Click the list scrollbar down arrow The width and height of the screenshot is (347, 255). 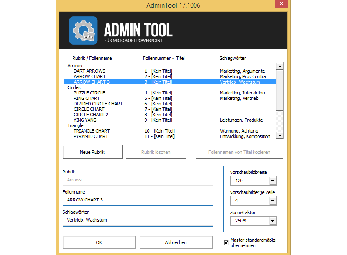coord(280,135)
